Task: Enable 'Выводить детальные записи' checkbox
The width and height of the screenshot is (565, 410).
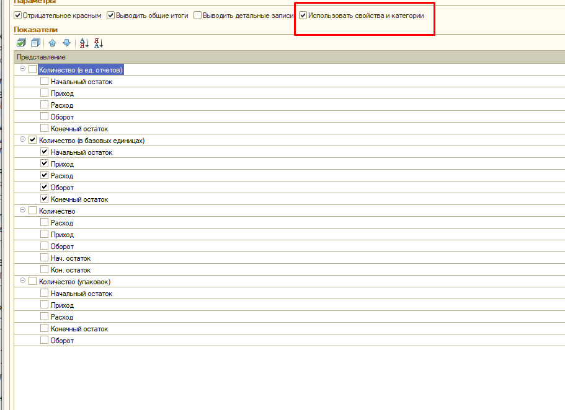Action: 197,15
